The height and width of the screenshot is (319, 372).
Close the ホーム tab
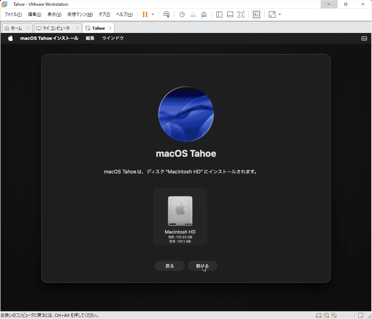point(28,28)
